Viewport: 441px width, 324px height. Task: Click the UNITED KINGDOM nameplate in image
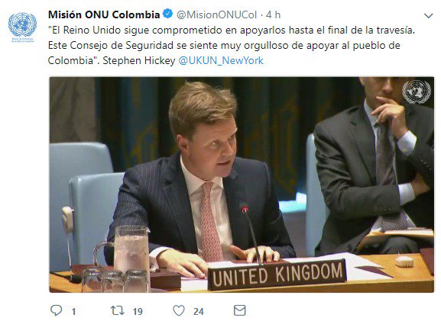[x=277, y=275]
